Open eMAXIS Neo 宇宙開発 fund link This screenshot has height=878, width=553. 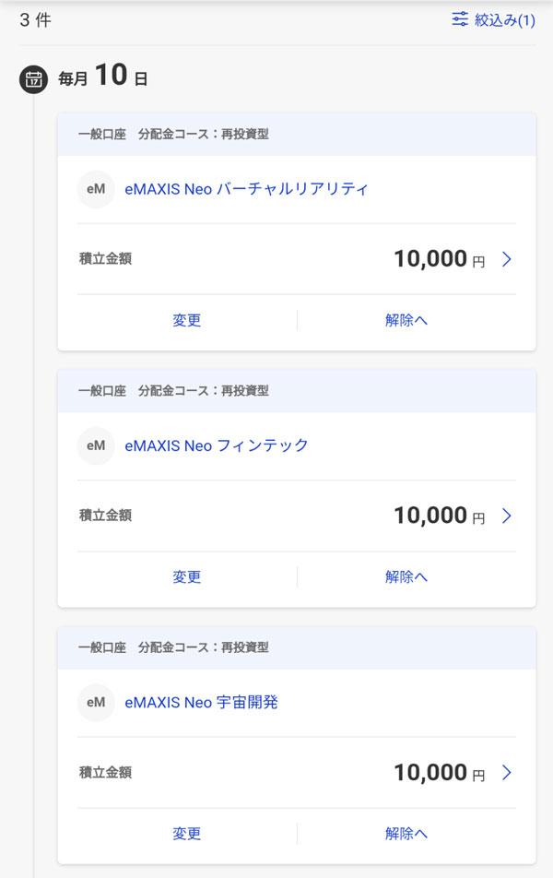[x=201, y=702]
